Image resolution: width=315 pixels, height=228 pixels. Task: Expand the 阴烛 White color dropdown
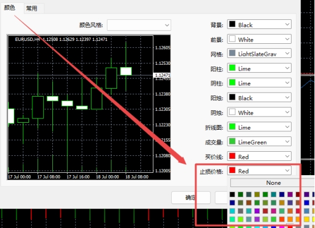259,112
